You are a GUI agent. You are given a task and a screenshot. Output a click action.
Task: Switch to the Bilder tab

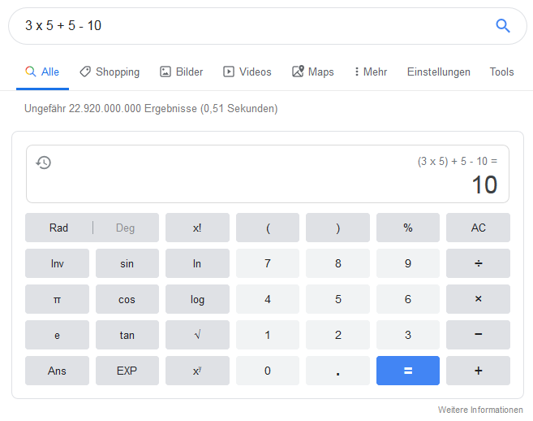point(181,72)
